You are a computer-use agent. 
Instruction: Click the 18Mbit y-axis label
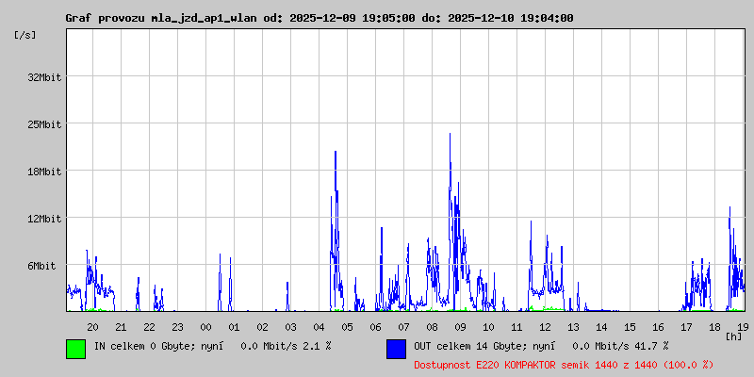(x=44, y=172)
